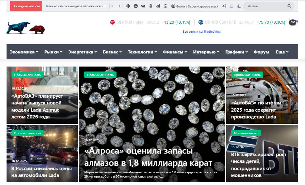Open the Все рынки на TradingView link
The height and width of the screenshot is (185, 305).
coord(202,32)
